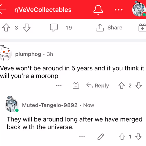Downvote the post with 3 points
The width and height of the screenshot is (146, 146).
point(27,28)
